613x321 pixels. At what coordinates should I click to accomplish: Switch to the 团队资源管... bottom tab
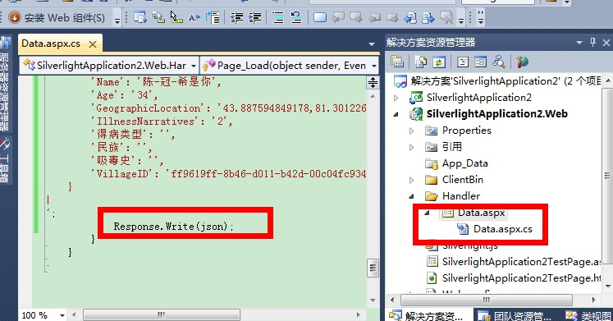click(515, 315)
